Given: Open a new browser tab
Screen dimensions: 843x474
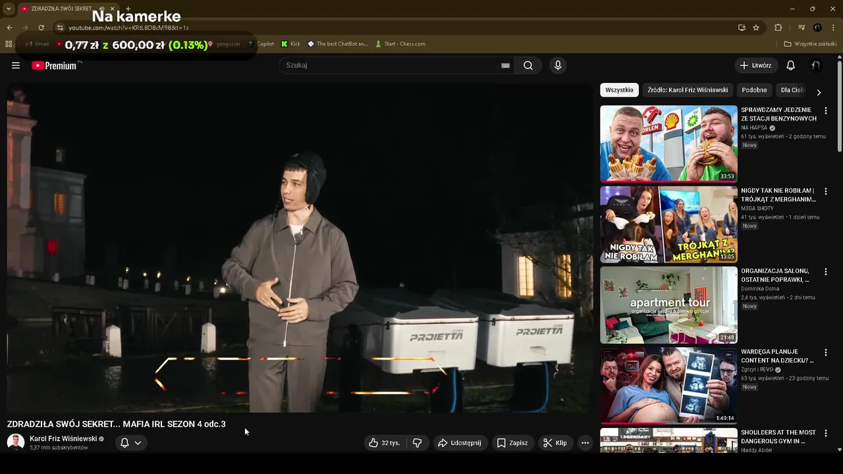Looking at the screenshot, I should click(x=128, y=9).
